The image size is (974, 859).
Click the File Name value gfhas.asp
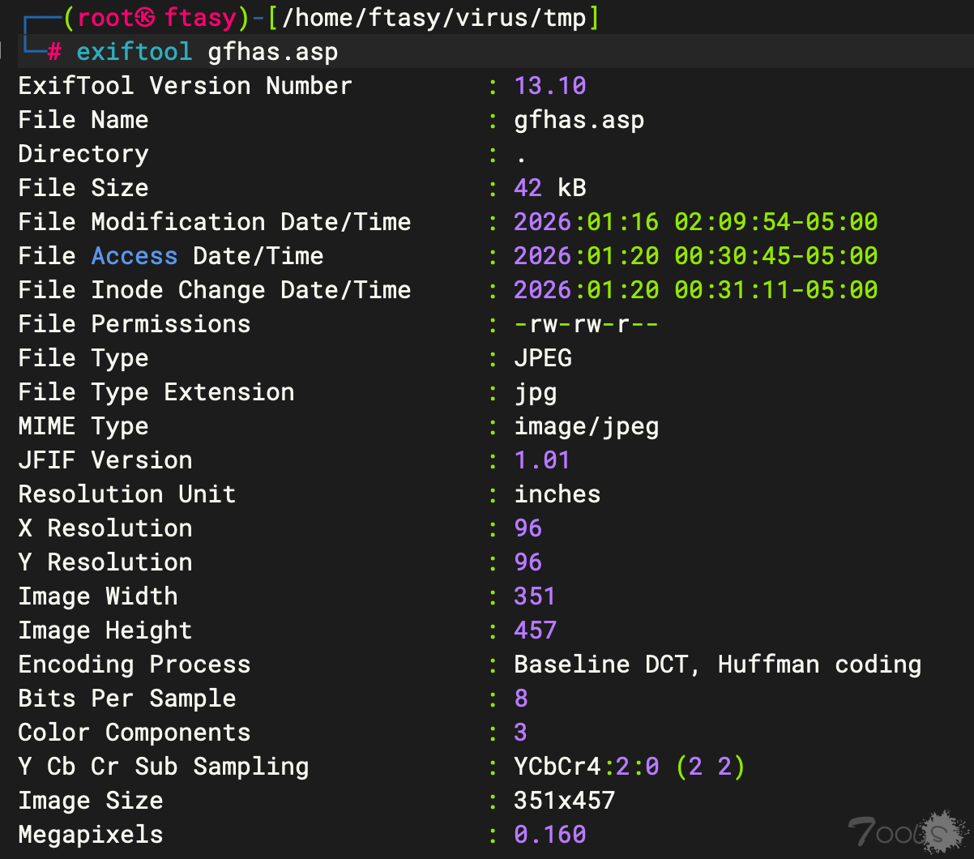(x=579, y=120)
